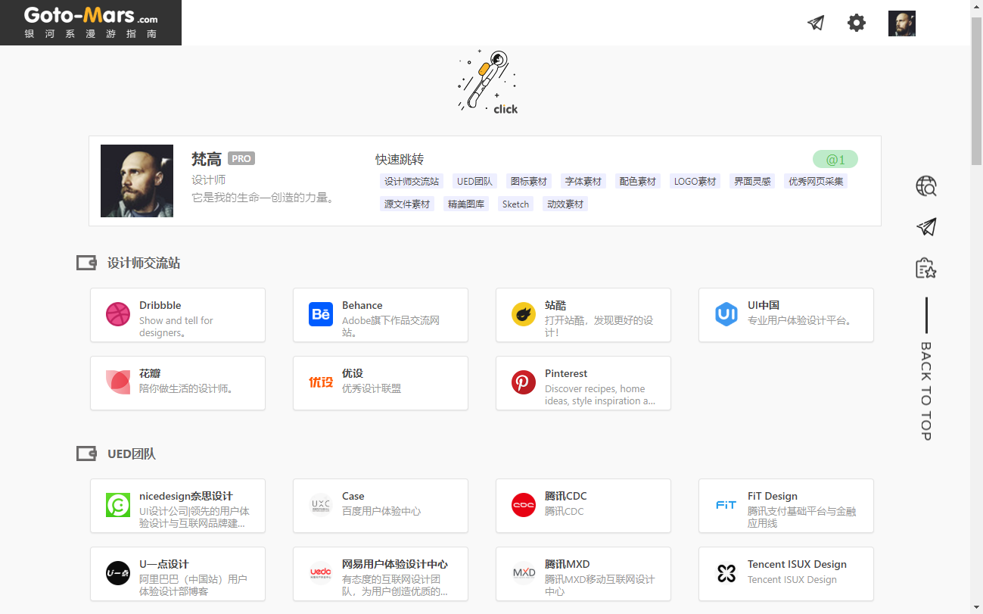
Task: Click the 站酷 card title
Action: click(x=555, y=305)
